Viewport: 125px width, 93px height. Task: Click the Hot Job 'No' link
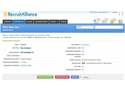(83, 66)
